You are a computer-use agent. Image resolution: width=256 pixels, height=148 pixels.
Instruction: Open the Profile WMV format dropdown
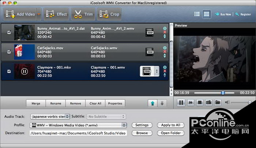coord(78,125)
